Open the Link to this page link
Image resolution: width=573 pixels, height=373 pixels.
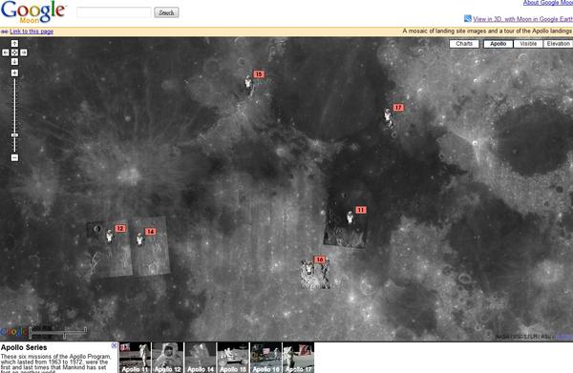[x=32, y=31]
